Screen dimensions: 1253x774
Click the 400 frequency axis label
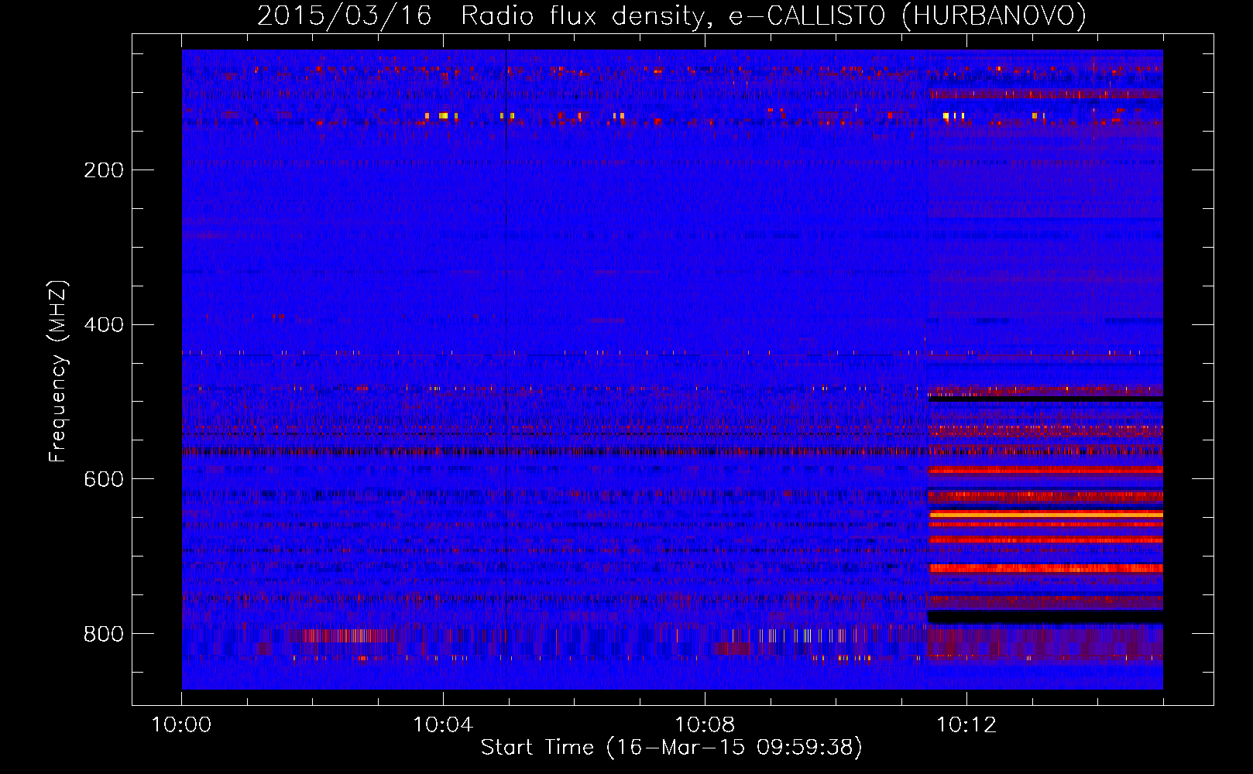[x=104, y=325]
